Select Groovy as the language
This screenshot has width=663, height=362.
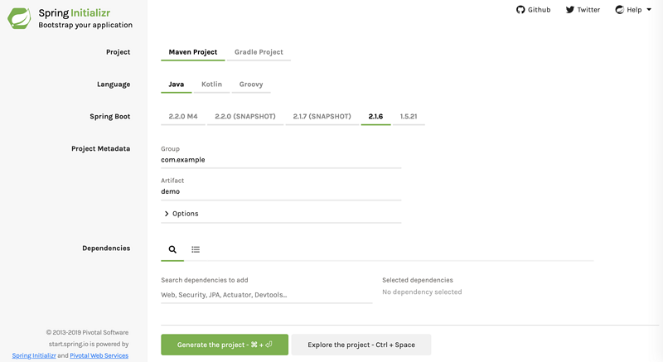click(252, 84)
